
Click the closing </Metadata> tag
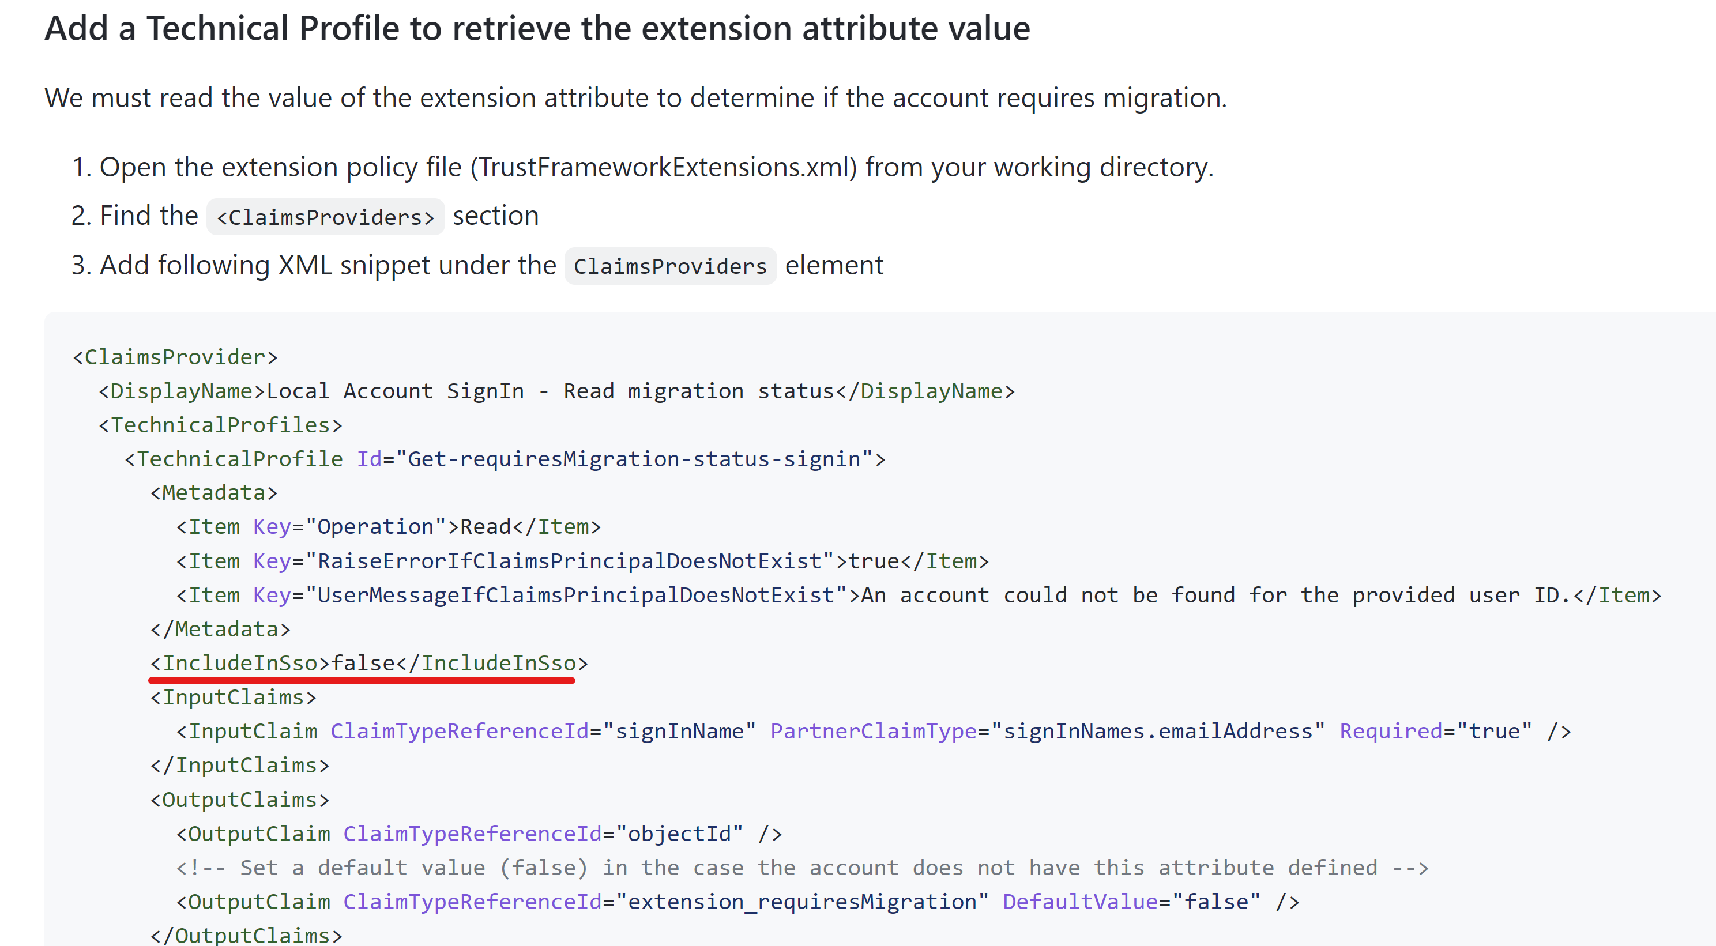tap(220, 629)
